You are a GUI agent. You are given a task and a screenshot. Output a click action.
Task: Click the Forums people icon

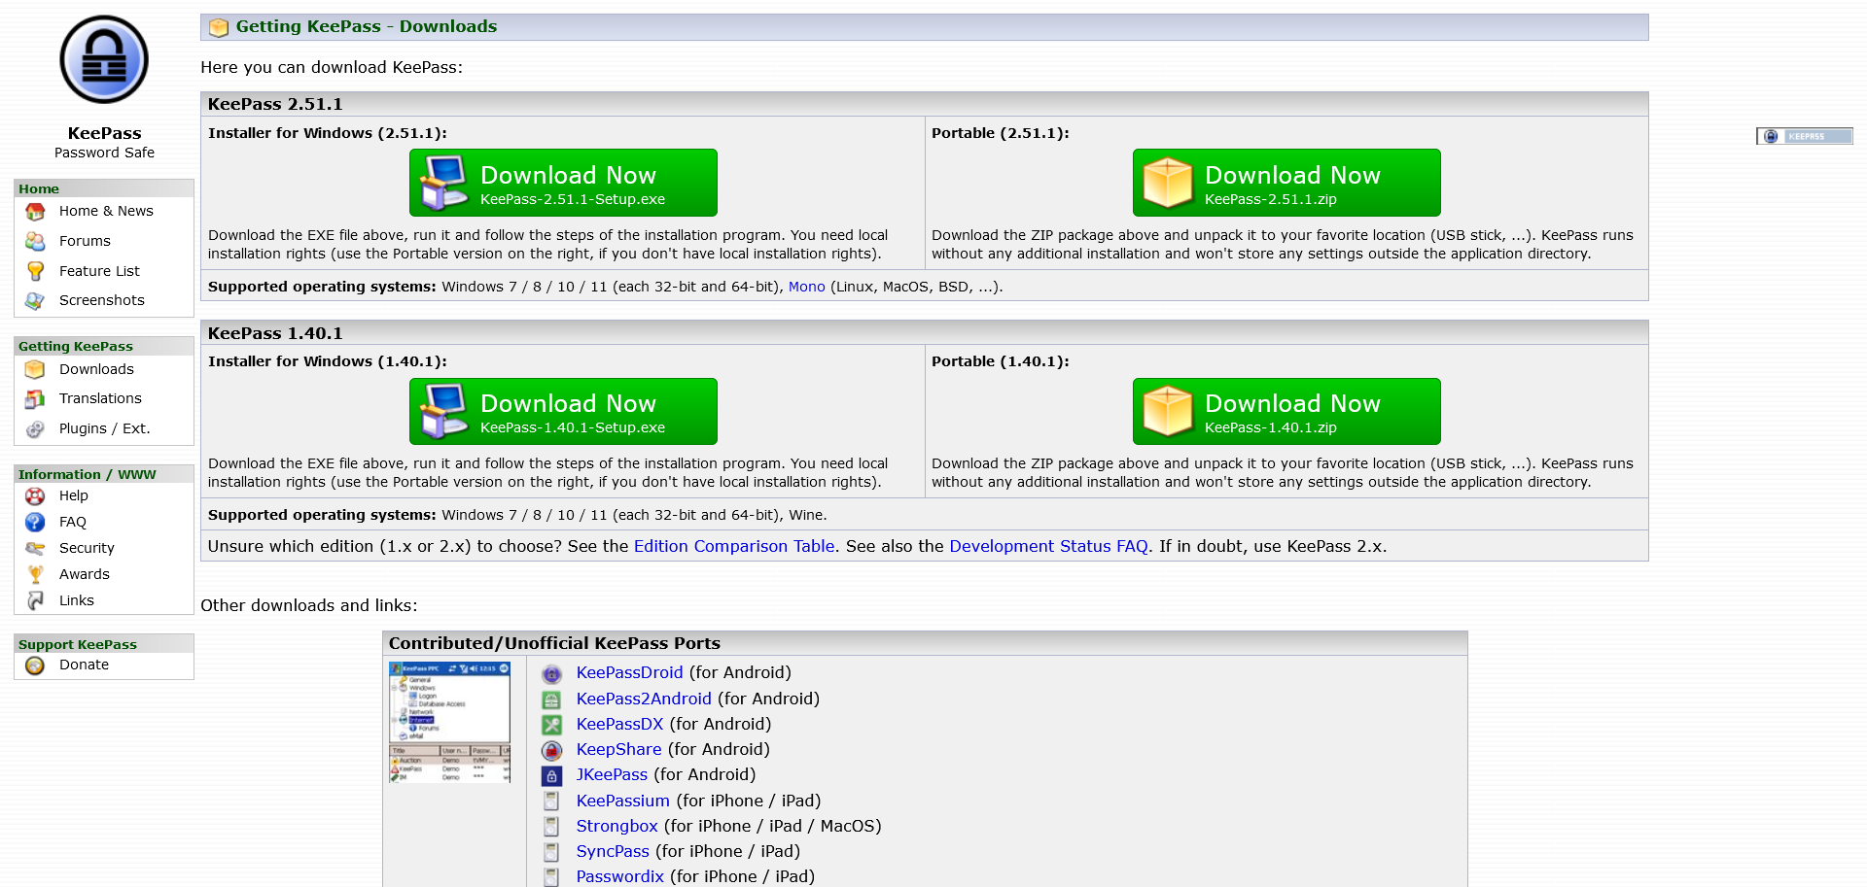pyautogui.click(x=35, y=241)
